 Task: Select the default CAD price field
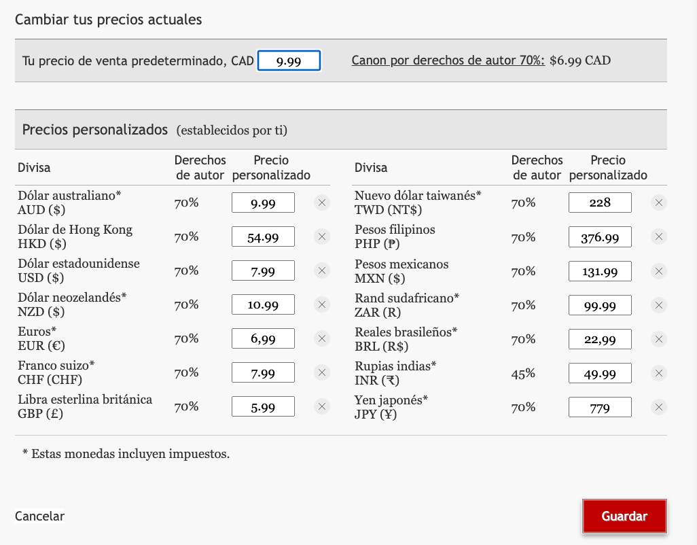289,60
